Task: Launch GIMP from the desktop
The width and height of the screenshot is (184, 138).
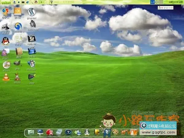Action: 17,63
